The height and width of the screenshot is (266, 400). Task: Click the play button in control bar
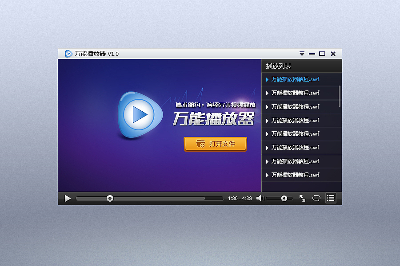coord(67,198)
